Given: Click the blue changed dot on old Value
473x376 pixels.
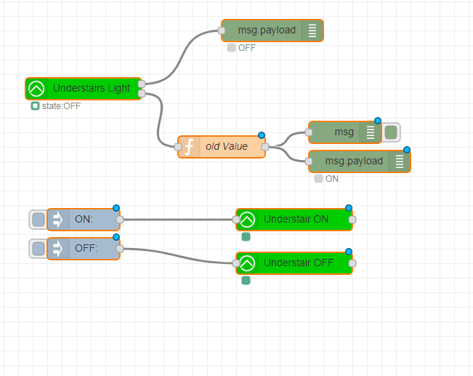Looking at the screenshot, I should coord(262,135).
